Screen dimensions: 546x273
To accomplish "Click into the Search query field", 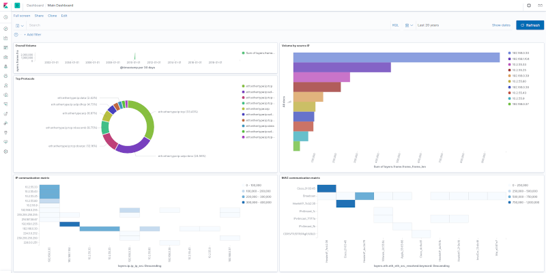I will [x=209, y=25].
